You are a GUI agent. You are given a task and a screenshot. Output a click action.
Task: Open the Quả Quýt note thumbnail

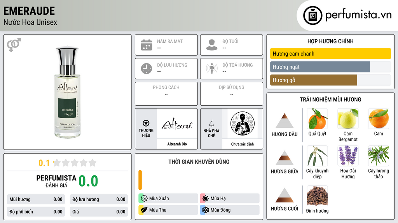(x=317, y=118)
